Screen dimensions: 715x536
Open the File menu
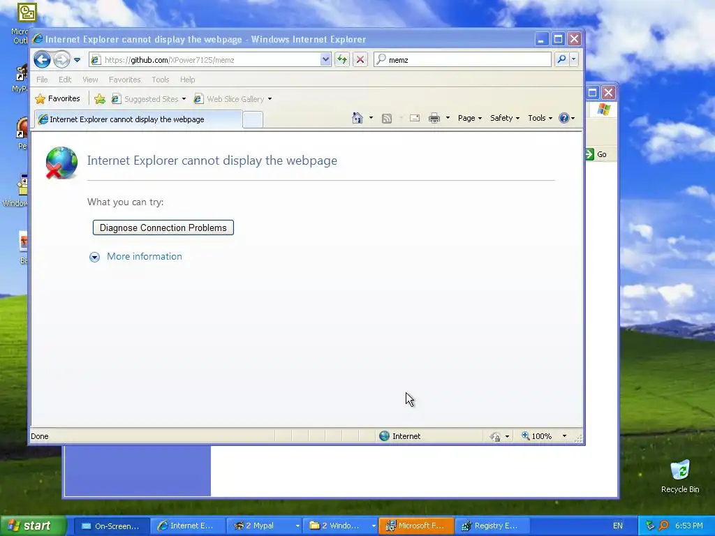pyautogui.click(x=42, y=80)
